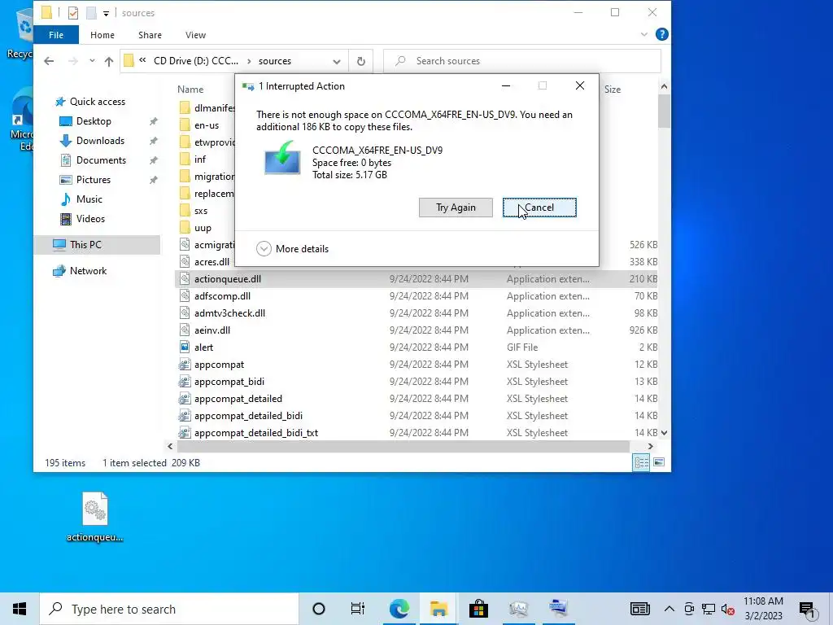Click the horizontal scrollbar right arrow
The image size is (833, 625).
[x=650, y=447]
